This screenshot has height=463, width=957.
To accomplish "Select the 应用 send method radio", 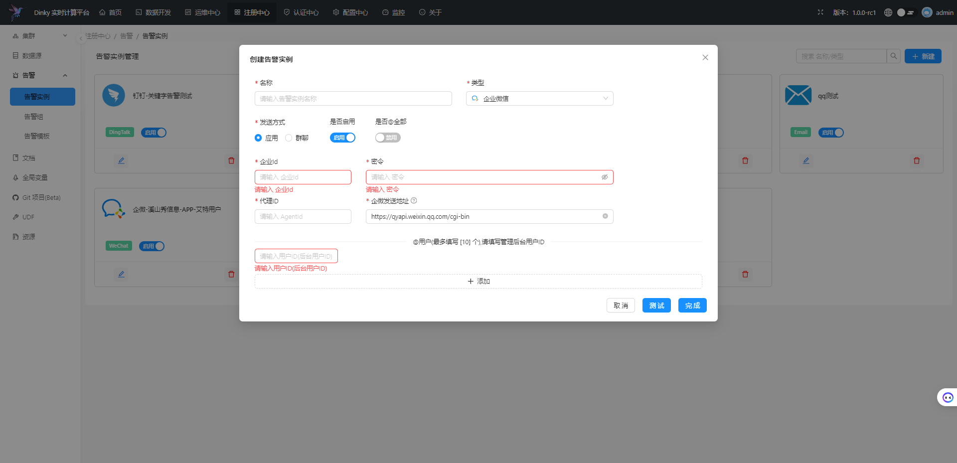I will pyautogui.click(x=258, y=138).
